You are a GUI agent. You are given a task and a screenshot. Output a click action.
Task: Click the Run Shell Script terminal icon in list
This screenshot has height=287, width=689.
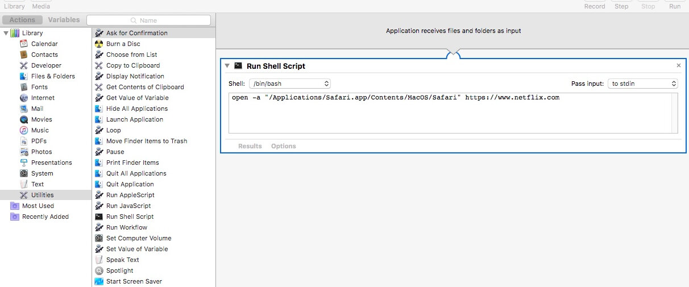coord(99,217)
